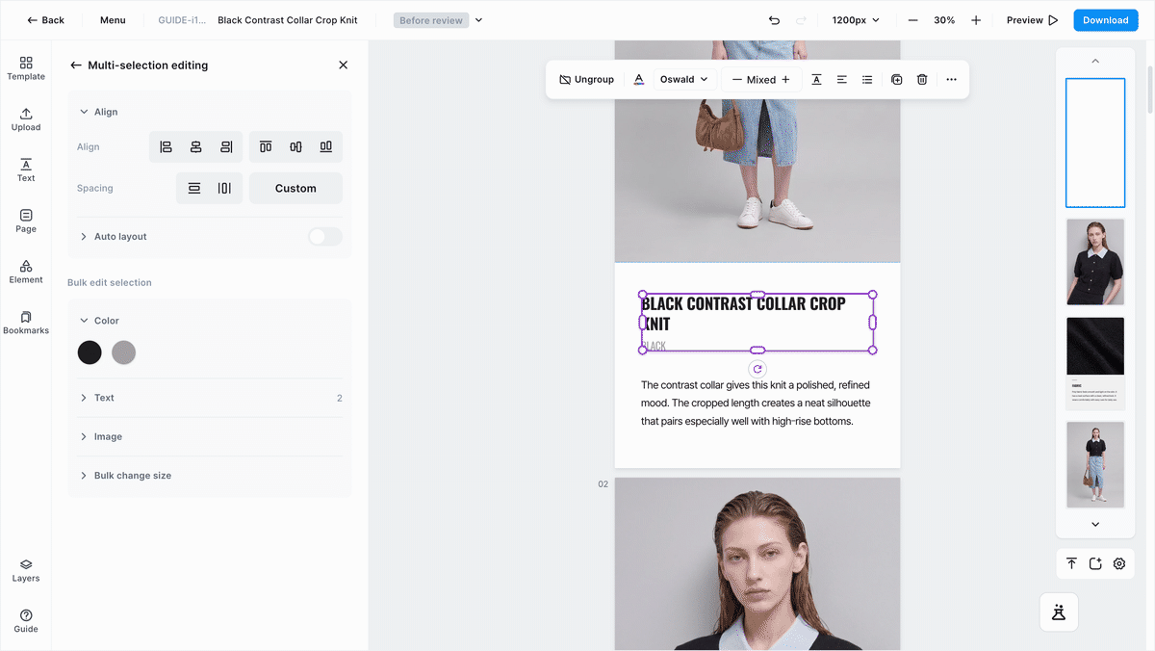1155x651 pixels.
Task: Click the product description paragraph
Action: pos(756,404)
